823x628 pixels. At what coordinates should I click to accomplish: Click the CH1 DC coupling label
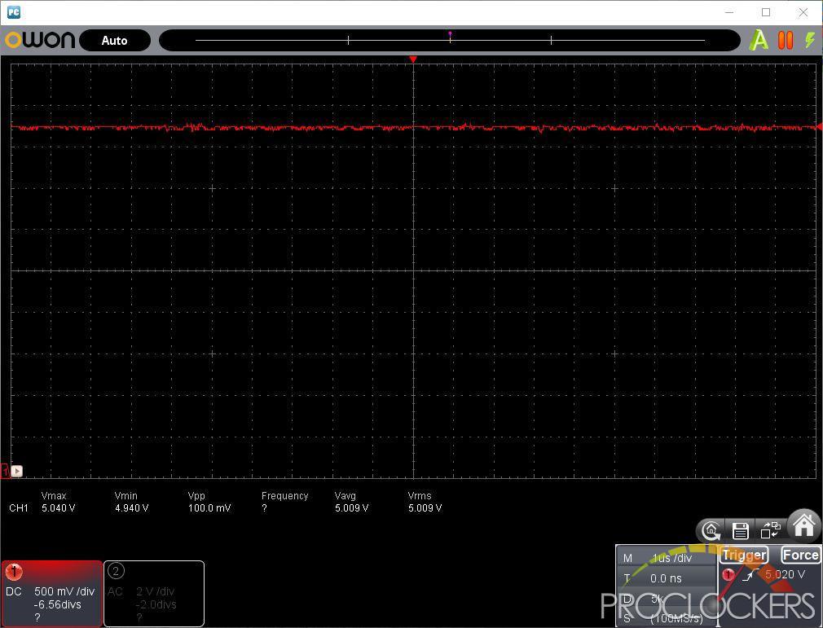point(14,591)
